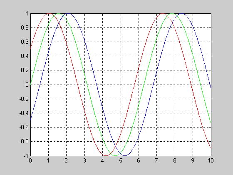The image size is (233, 175).
Task: Click the x-axis tick label 8
Action: 175,160
